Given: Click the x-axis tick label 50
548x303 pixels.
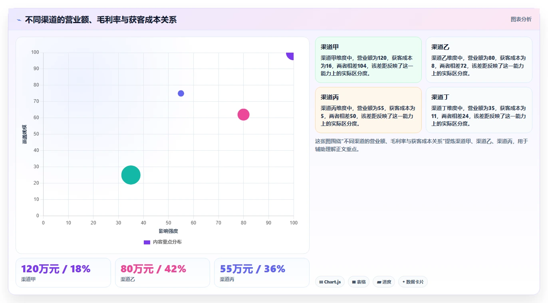Looking at the screenshot, I should (x=168, y=223).
